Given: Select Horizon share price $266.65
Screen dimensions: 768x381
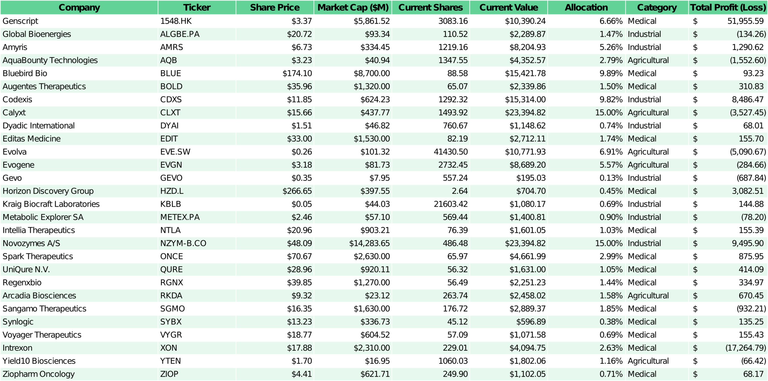Looking at the screenshot, I should pos(275,191).
